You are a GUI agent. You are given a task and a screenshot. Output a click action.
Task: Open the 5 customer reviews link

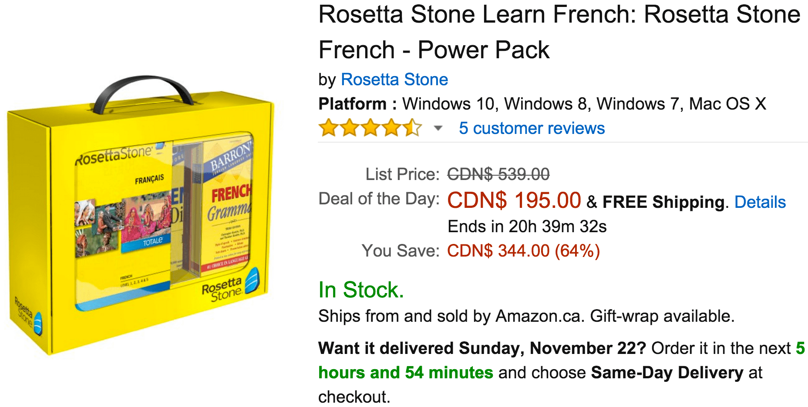click(x=531, y=128)
